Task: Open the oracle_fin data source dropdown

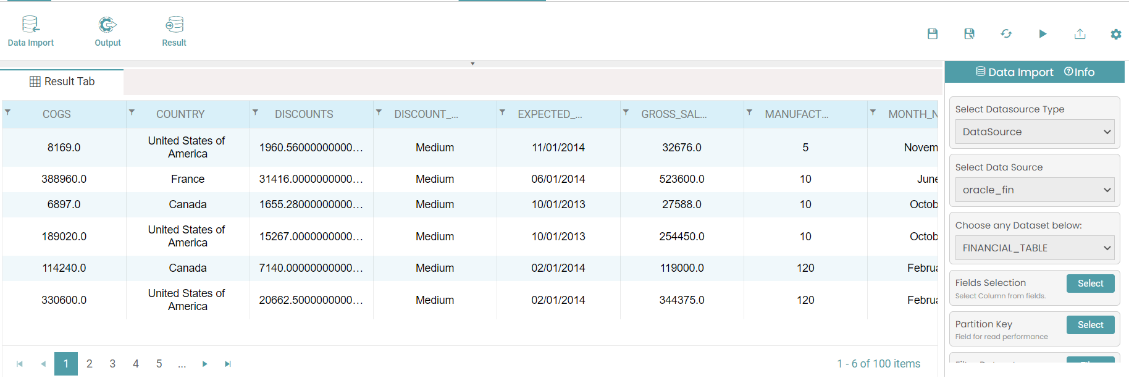Action: [1035, 190]
